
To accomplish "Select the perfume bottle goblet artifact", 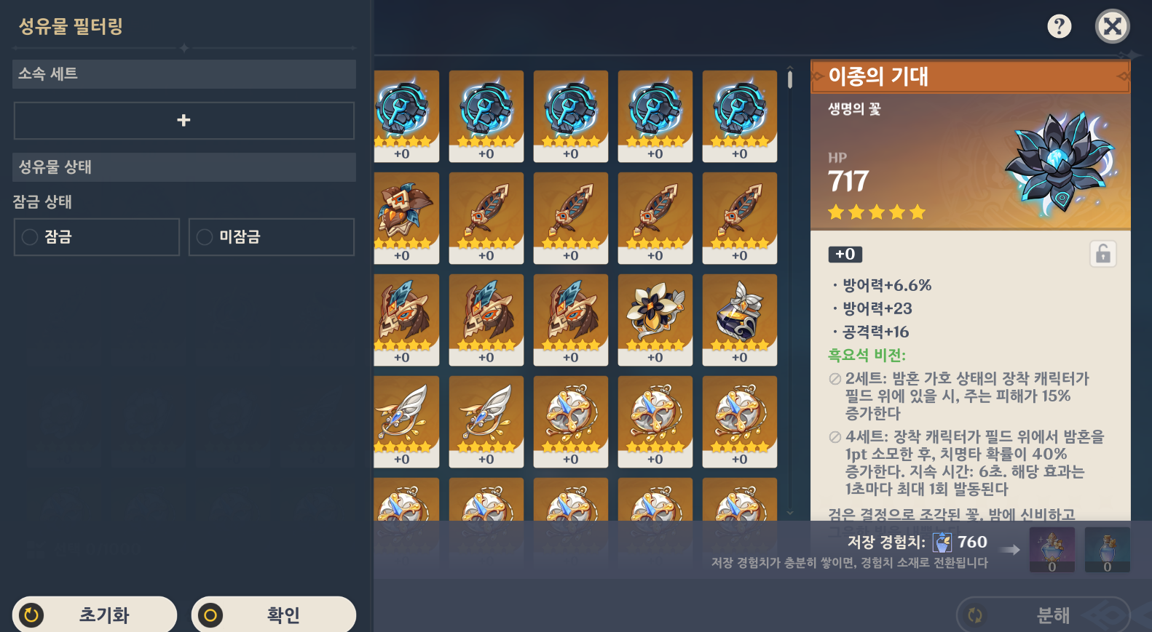I will (740, 320).
